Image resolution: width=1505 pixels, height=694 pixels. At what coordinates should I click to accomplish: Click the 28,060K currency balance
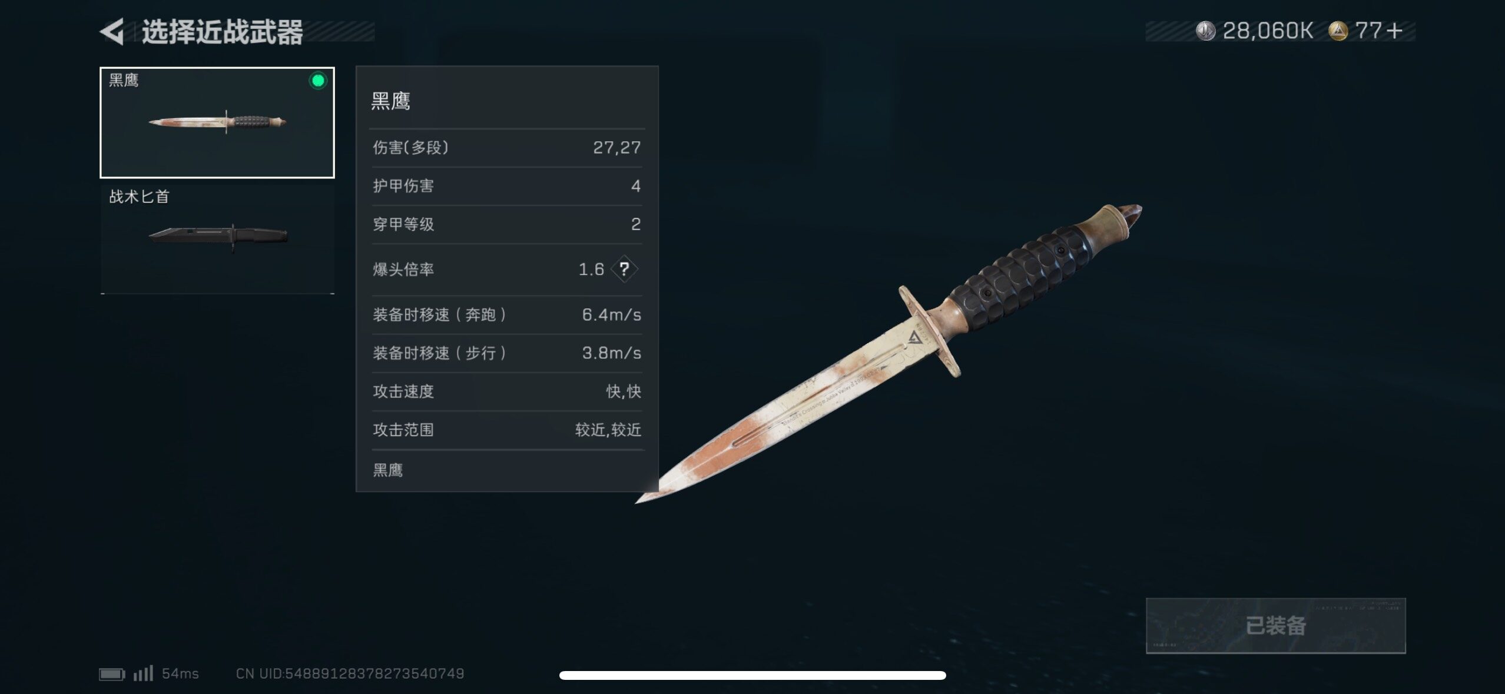1268,31
